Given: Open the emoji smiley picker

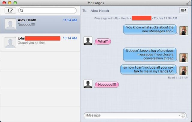Looking at the screenshot, I should [x=183, y=115].
